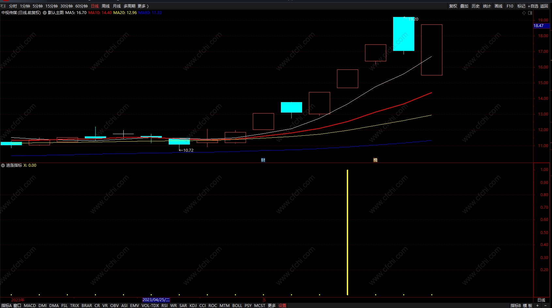Image resolution: width=552 pixels, height=308 pixels.
Task: Select the 指标A tab
Action: coord(6,305)
